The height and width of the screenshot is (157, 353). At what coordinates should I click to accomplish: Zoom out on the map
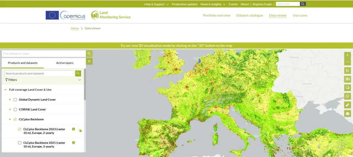pyautogui.click(x=347, y=62)
